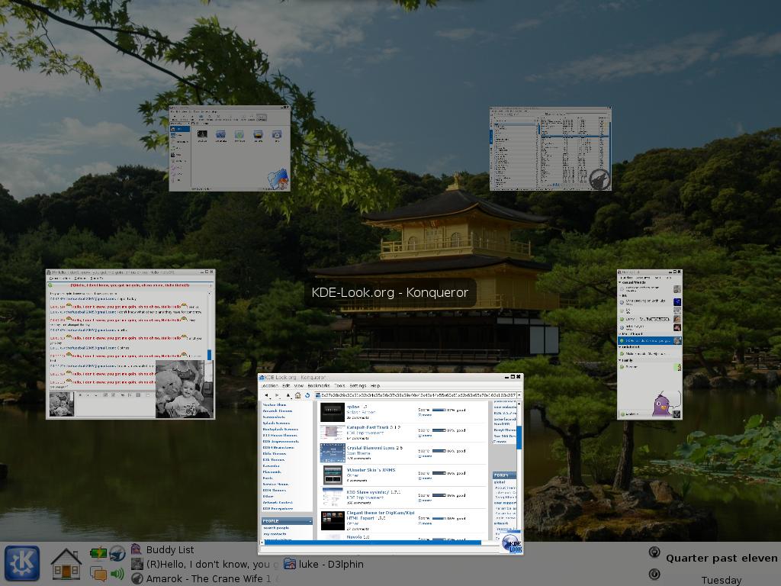Open Tools menu in Konqueror
The image size is (781, 586).
(x=339, y=385)
